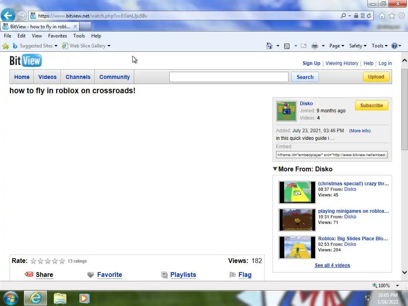
Task: Subscribe to Disko channel
Action: pyautogui.click(x=372, y=105)
